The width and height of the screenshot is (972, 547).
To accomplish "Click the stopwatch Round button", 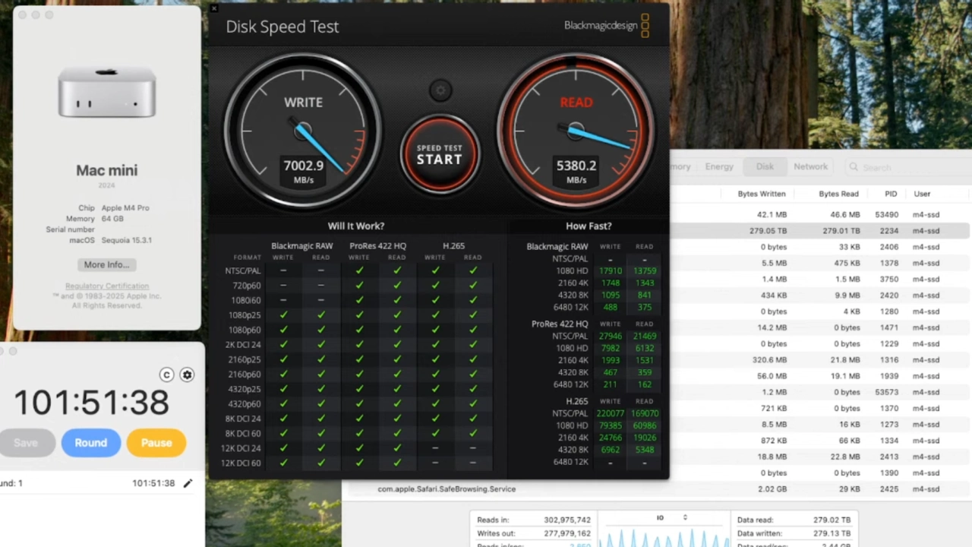I will 91,443.
